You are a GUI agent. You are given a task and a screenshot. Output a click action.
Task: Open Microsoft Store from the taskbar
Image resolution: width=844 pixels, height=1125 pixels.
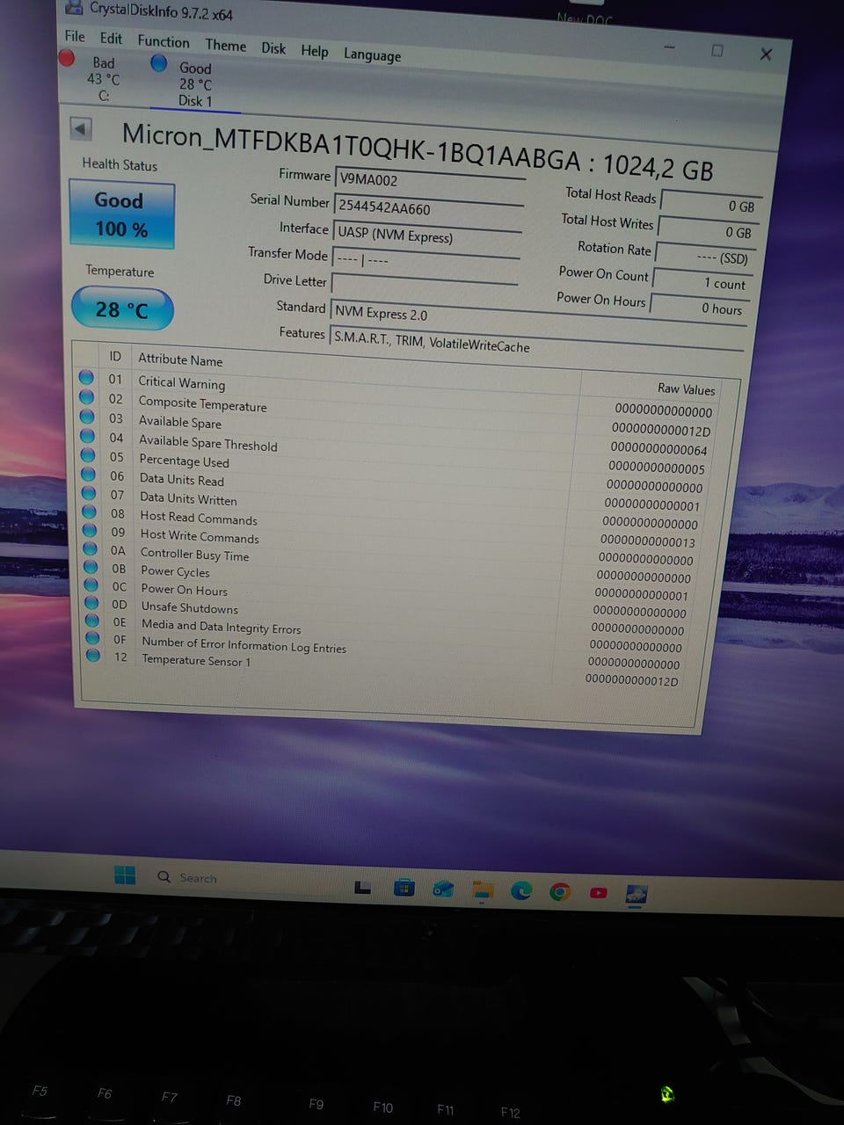click(404, 888)
